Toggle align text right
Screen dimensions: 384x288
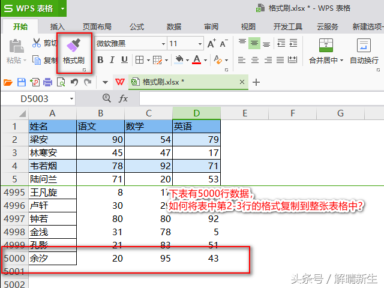[x=268, y=60]
